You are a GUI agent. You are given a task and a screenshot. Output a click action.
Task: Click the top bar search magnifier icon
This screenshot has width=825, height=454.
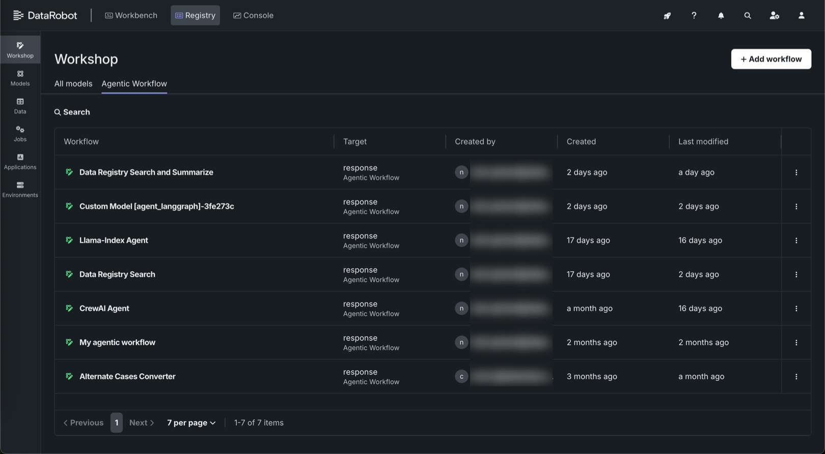[x=747, y=16]
